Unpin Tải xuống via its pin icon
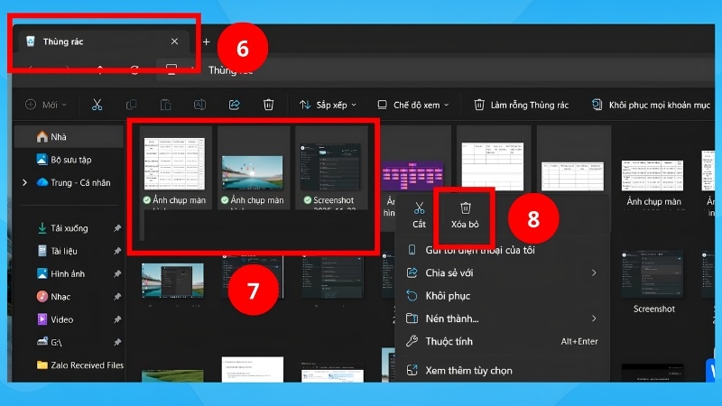Screen dimensions: 722x406 117,228
